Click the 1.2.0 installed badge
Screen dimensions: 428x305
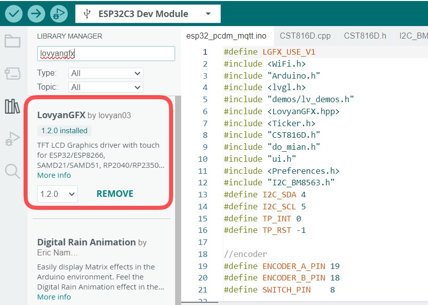click(x=64, y=131)
